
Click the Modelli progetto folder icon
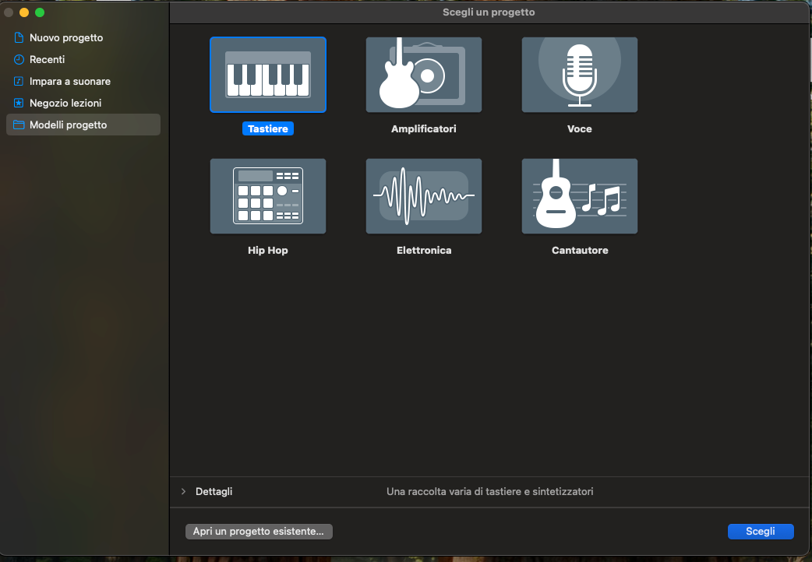pos(19,125)
